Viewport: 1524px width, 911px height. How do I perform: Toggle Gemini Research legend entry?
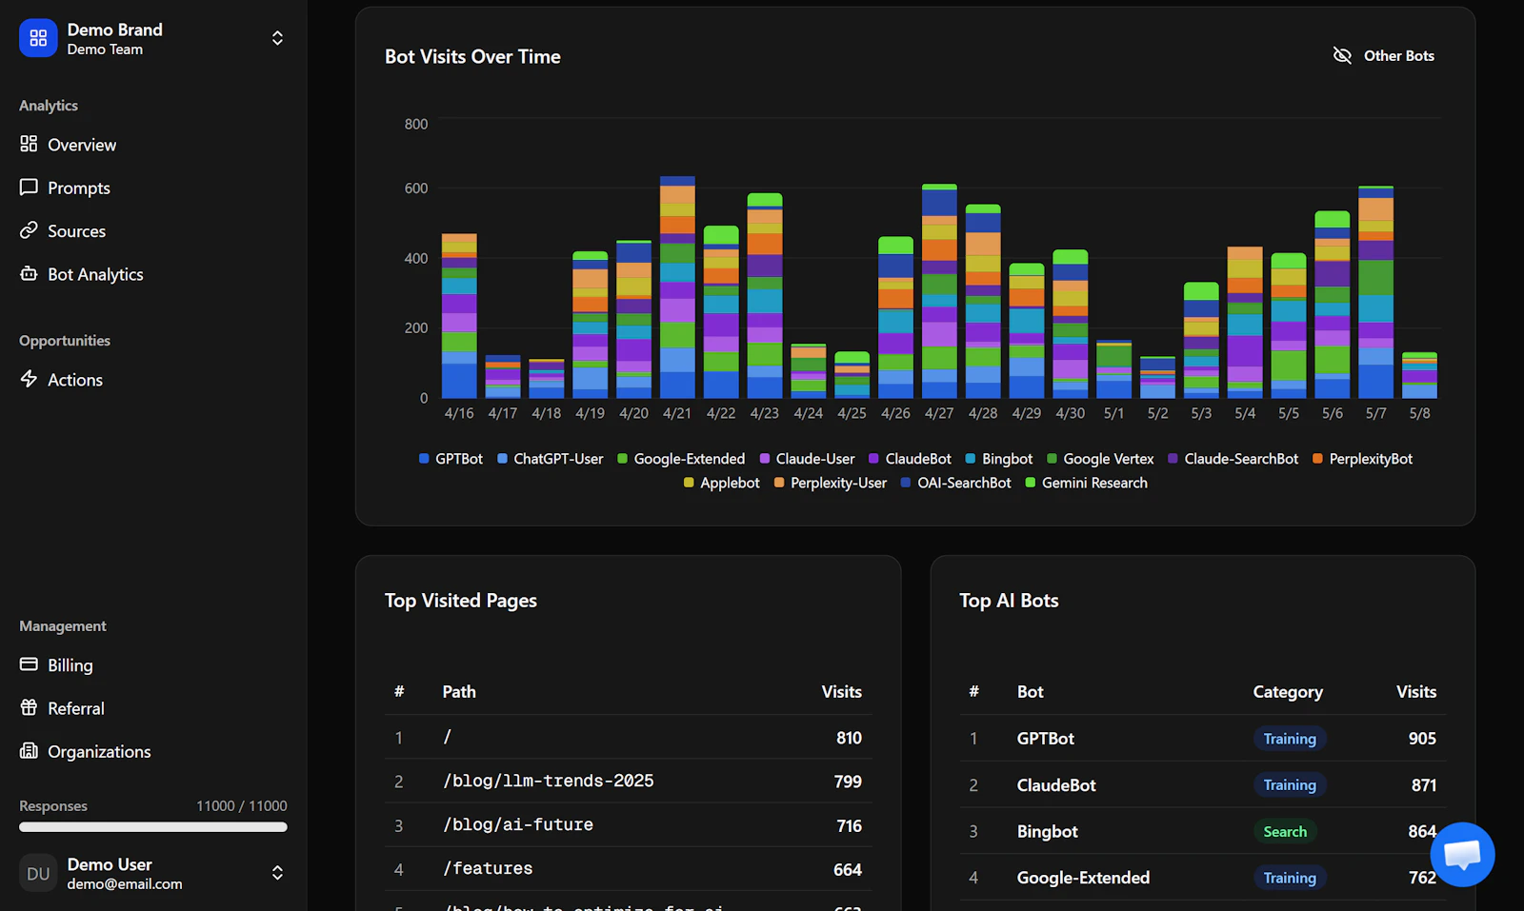pos(1086,483)
